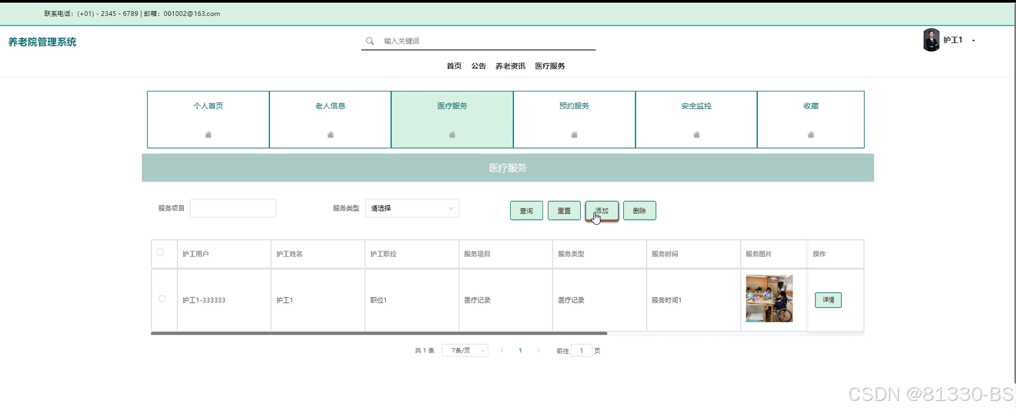Image resolution: width=1016 pixels, height=411 pixels.
Task: Open 详情 for the 护工1 row
Action: (x=828, y=300)
